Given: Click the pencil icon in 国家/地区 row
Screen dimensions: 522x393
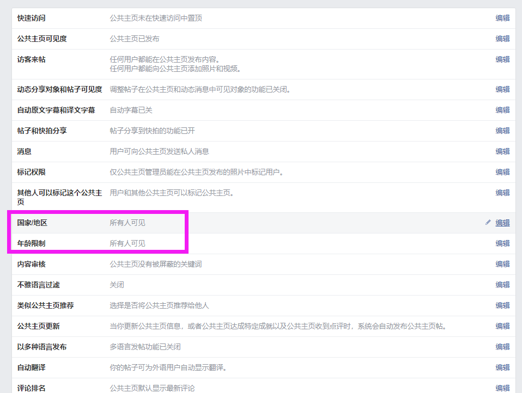Looking at the screenshot, I should (x=488, y=223).
